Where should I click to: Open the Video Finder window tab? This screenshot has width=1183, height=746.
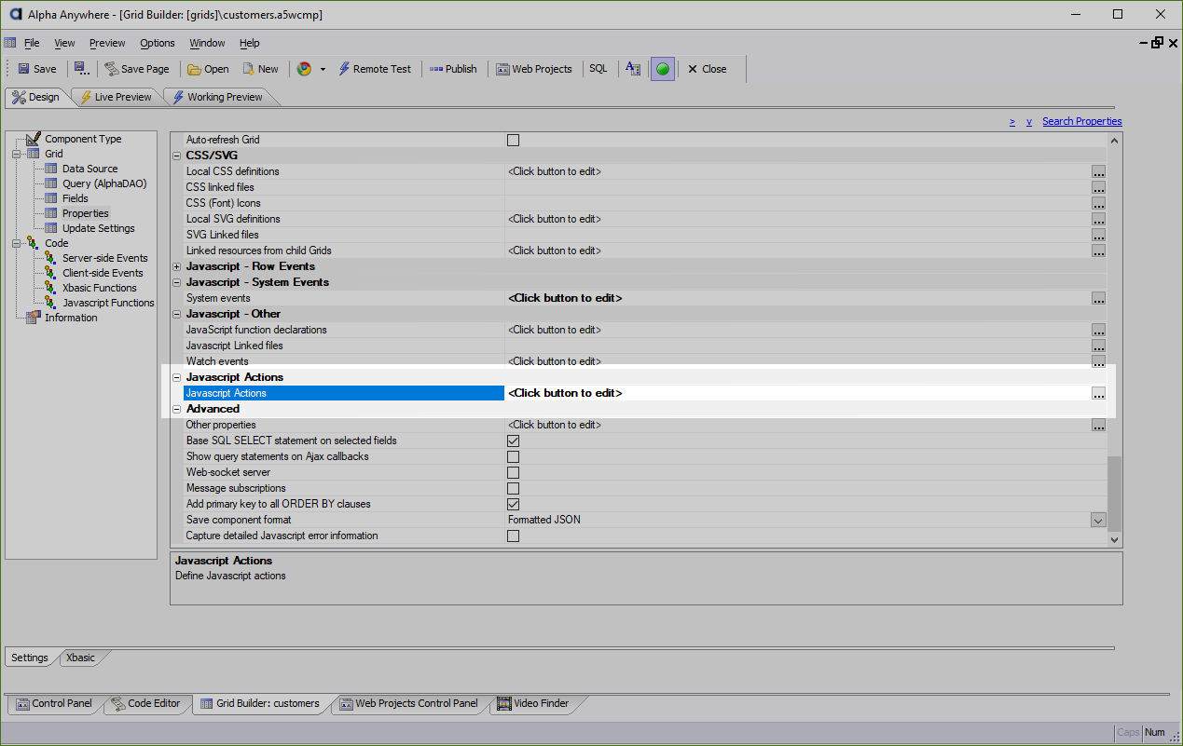point(533,703)
